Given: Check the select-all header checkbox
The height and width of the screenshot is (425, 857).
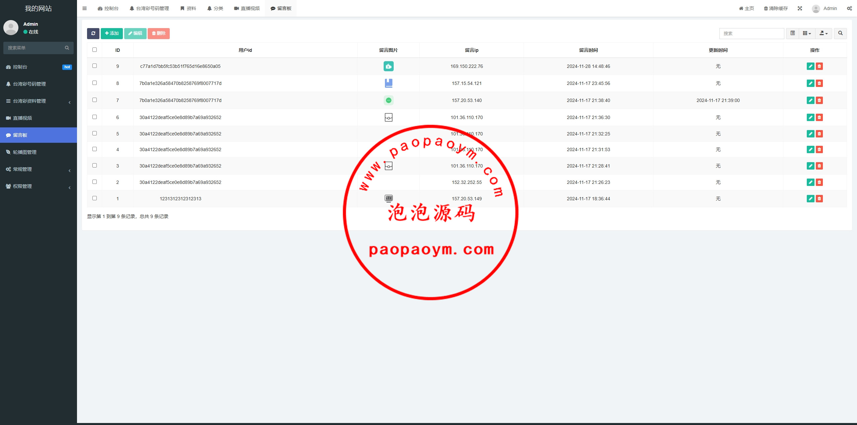Looking at the screenshot, I should pos(94,50).
